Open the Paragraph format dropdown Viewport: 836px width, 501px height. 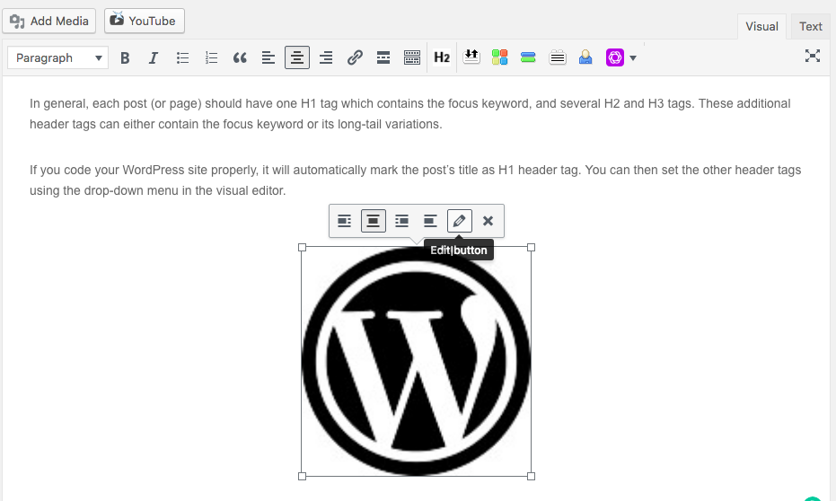58,57
